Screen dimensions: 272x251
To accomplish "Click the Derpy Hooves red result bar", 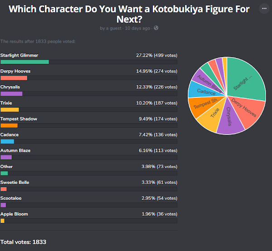I will [14, 78].
